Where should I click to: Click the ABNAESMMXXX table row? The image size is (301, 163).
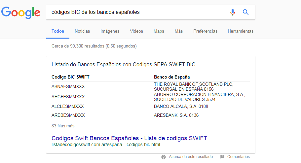151,87
